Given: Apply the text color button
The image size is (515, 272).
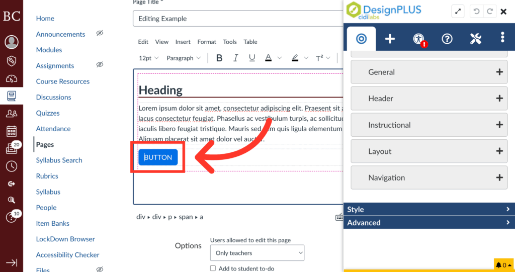Looking at the screenshot, I should tap(269, 58).
